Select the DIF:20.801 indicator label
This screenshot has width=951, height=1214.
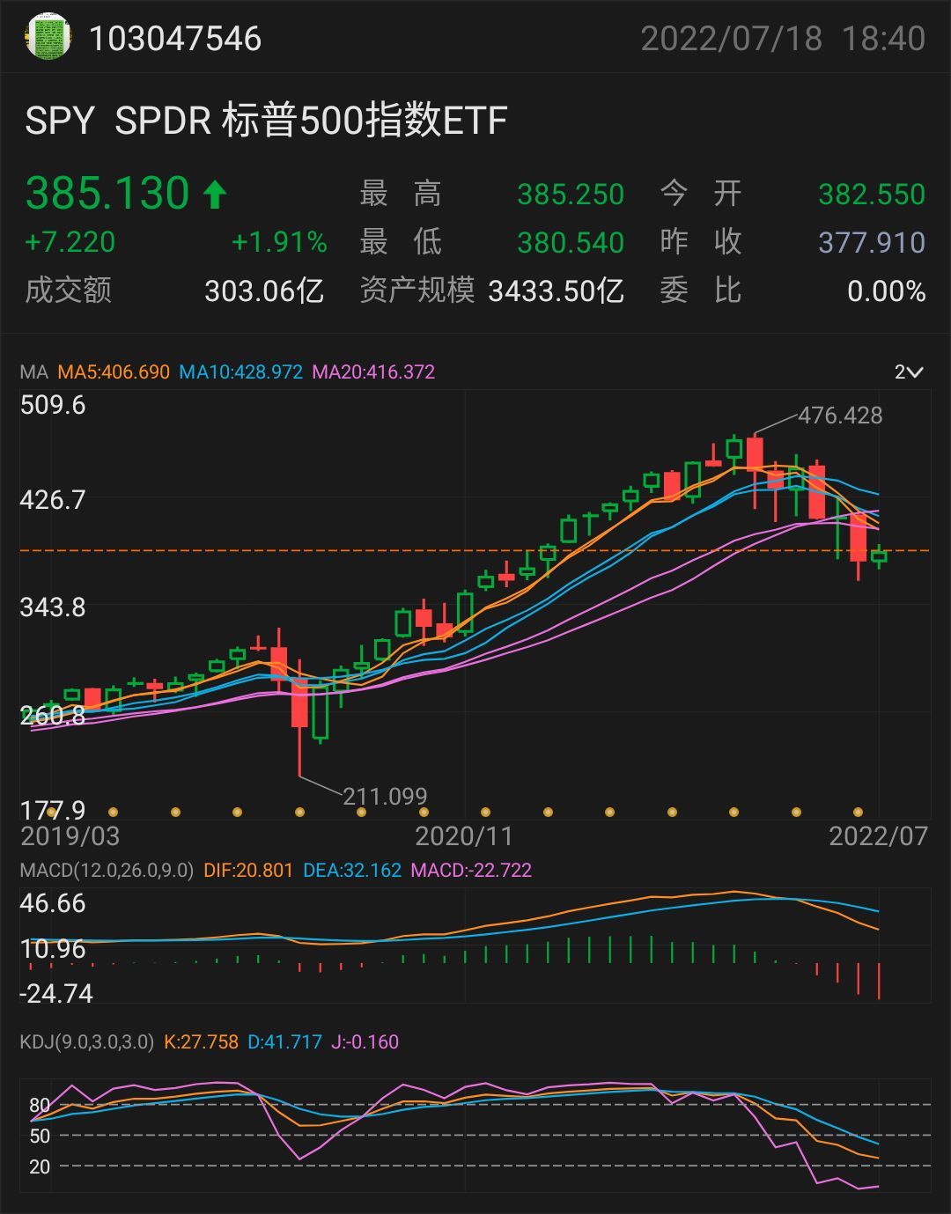(x=247, y=870)
